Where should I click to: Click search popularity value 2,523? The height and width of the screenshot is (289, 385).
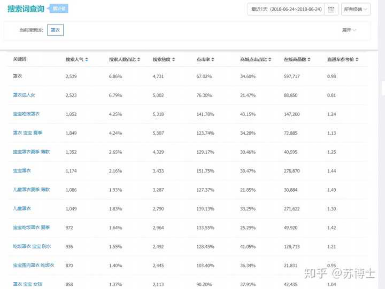(71, 95)
